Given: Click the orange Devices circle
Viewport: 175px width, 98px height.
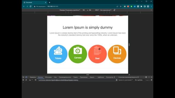Looking at the screenshot, I should coord(117,54).
